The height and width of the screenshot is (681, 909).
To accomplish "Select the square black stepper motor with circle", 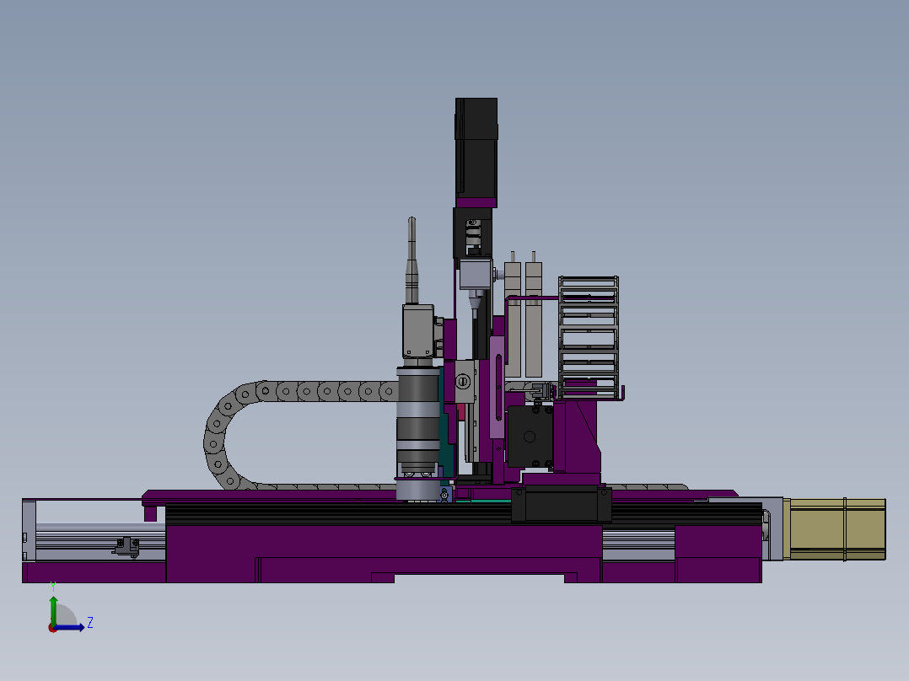I will click(x=530, y=437).
